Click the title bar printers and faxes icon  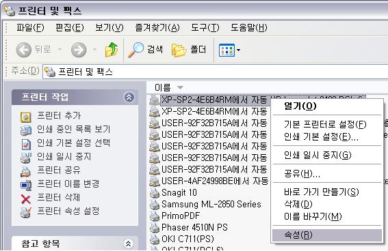pos(10,11)
